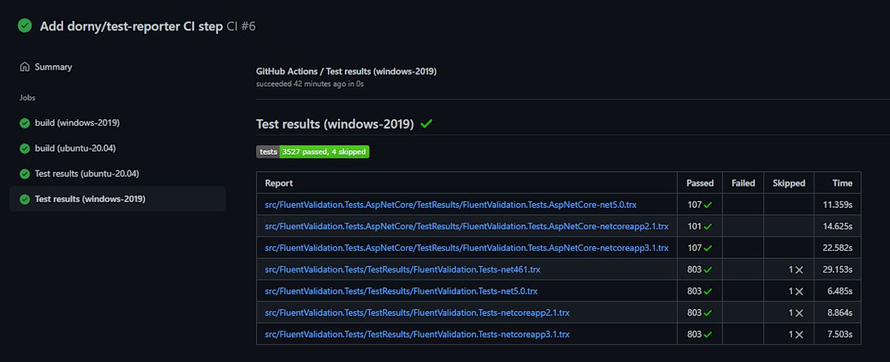
Task: Click the green check beside Test results heading
Action: pyautogui.click(x=426, y=124)
